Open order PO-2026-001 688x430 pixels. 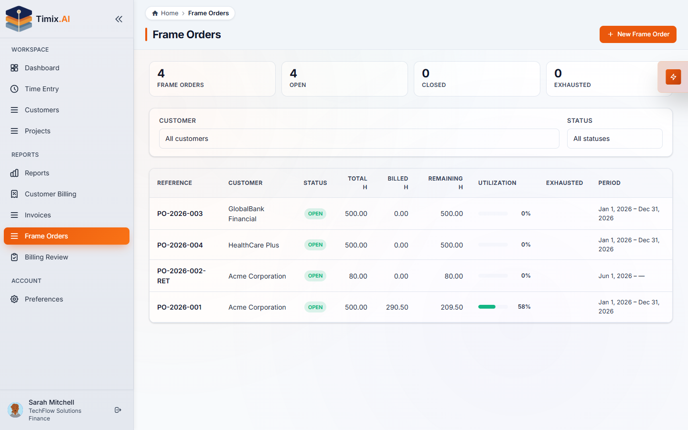tap(179, 307)
